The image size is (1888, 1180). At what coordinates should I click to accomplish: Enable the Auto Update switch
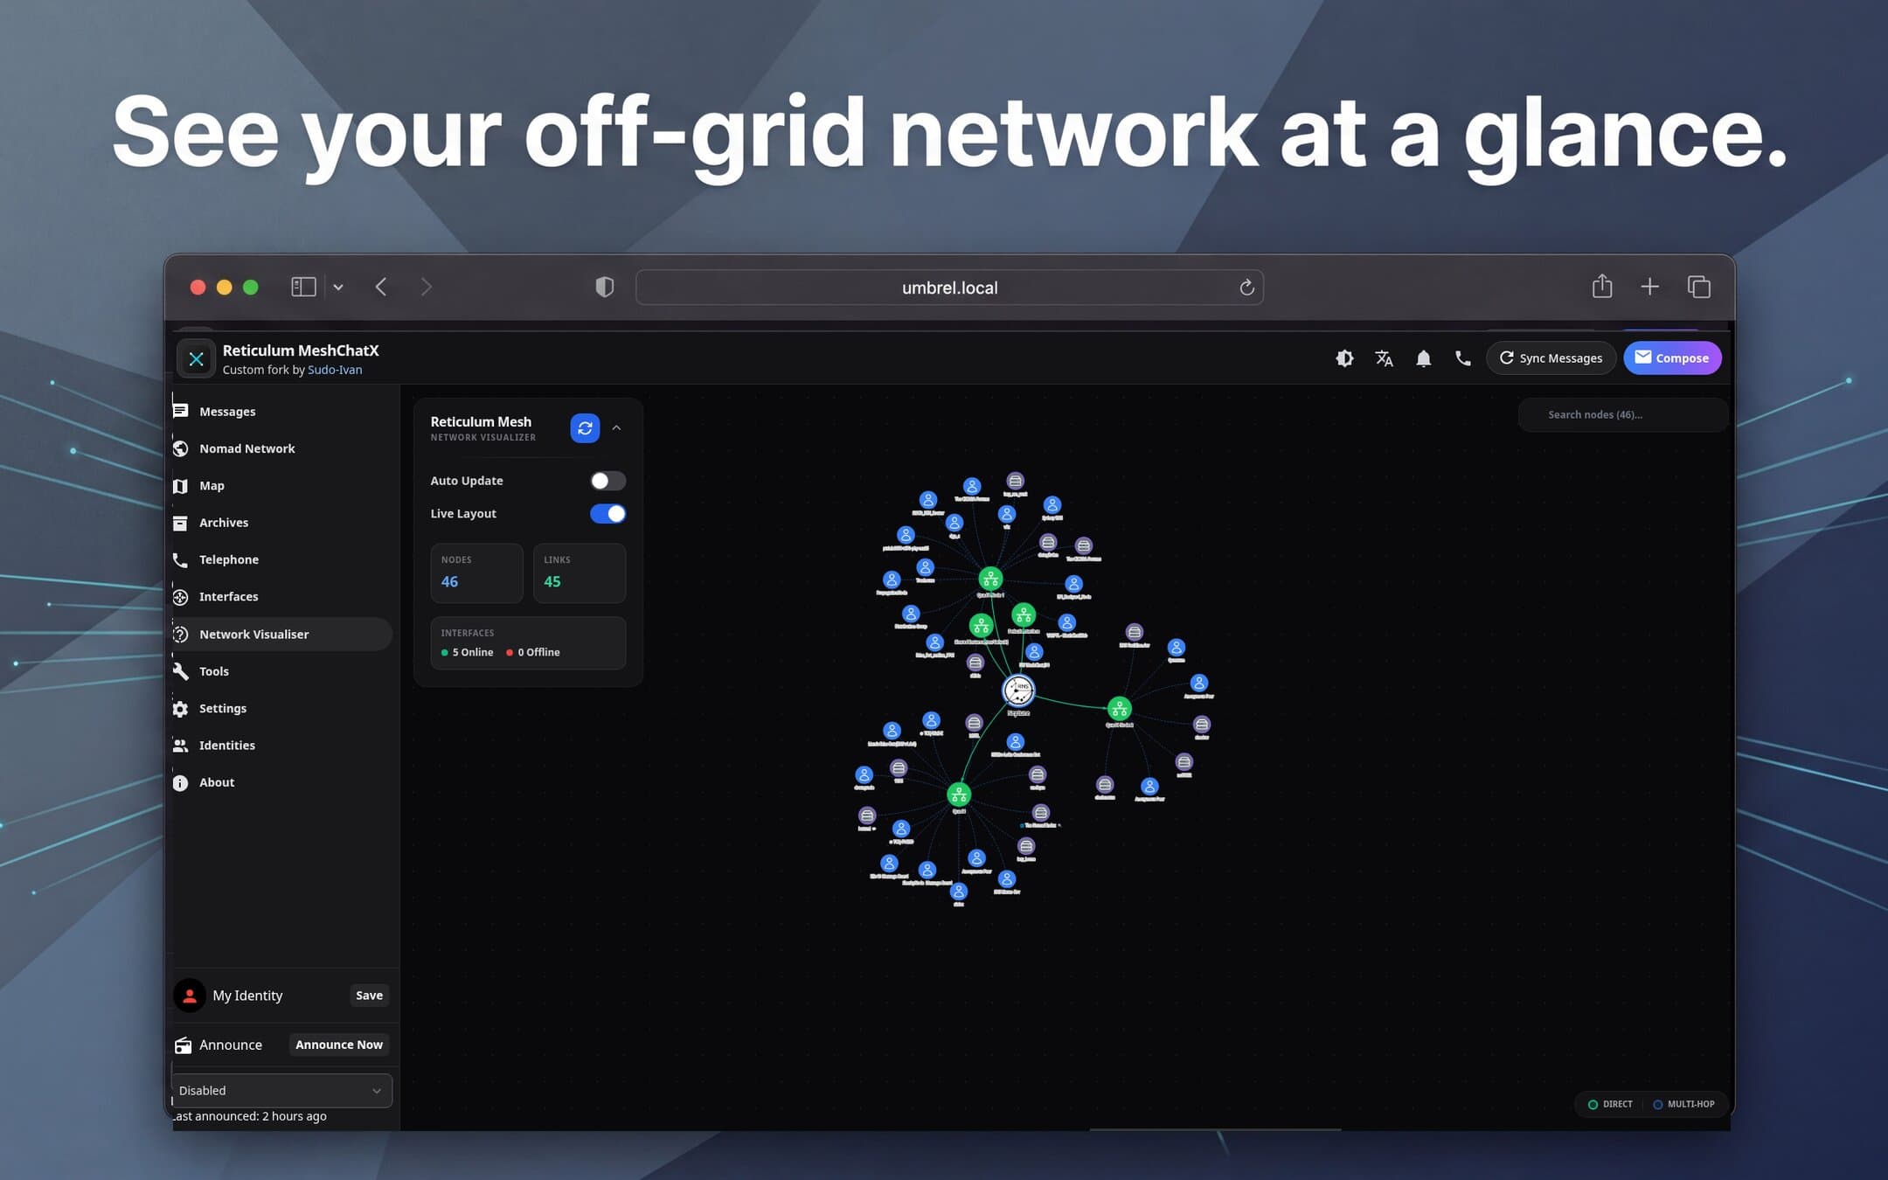coord(607,481)
